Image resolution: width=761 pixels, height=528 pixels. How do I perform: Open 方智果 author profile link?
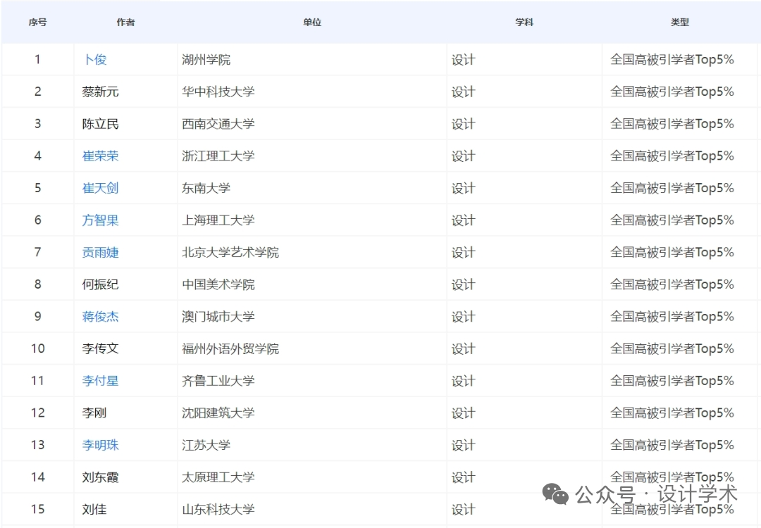coord(100,220)
